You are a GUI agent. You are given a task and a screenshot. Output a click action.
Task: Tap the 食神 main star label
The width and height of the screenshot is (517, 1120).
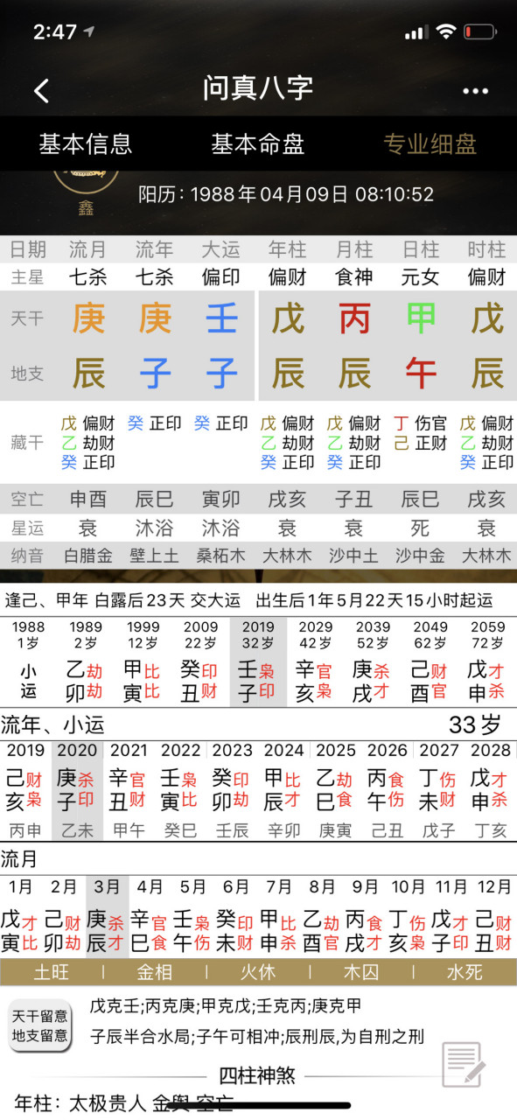[x=354, y=278]
